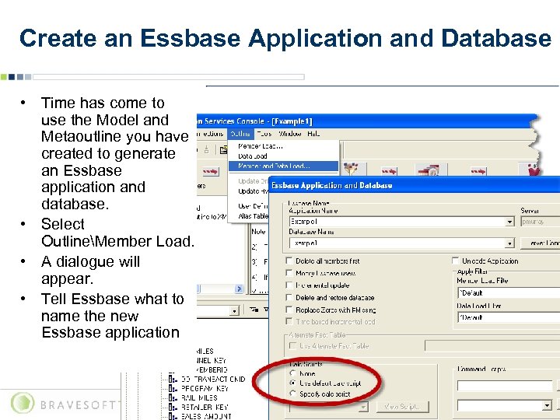Choose Member Load... from Outline menu

[283, 146]
